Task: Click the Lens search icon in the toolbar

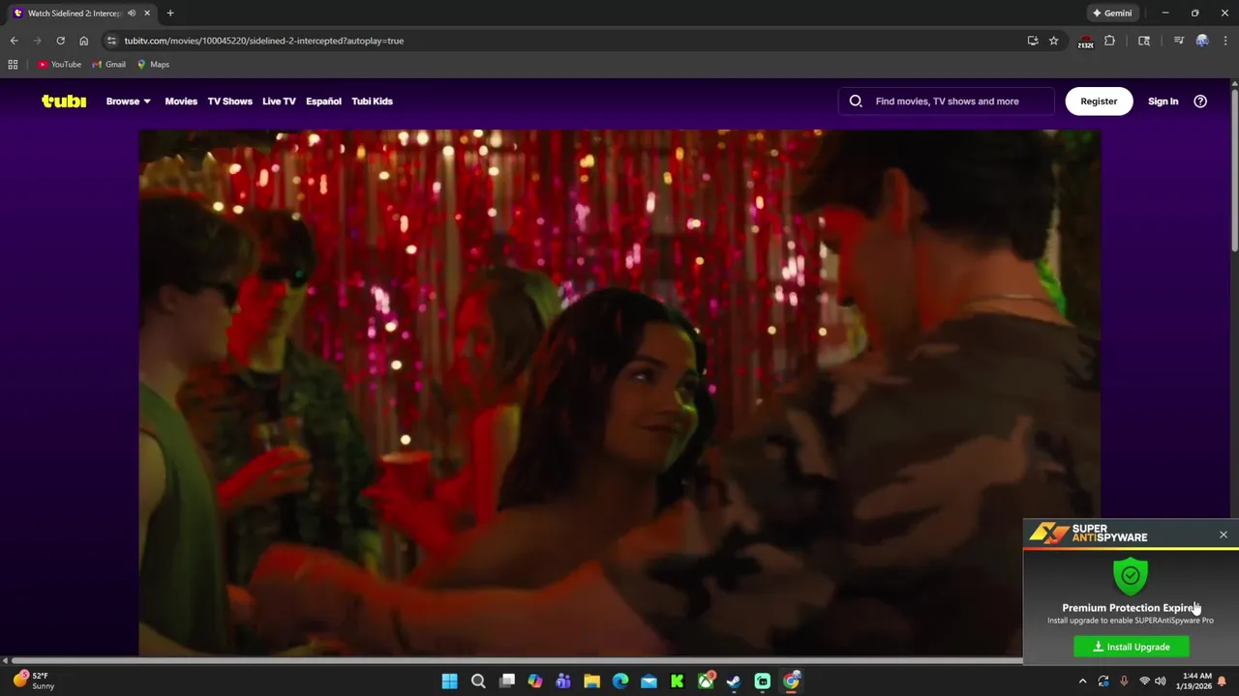Action: coord(1144,41)
